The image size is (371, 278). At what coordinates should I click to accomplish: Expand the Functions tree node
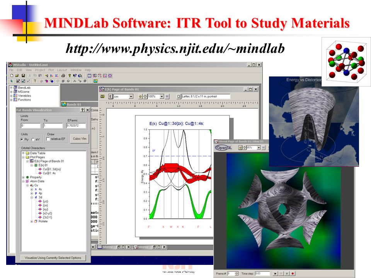[x=11, y=100]
